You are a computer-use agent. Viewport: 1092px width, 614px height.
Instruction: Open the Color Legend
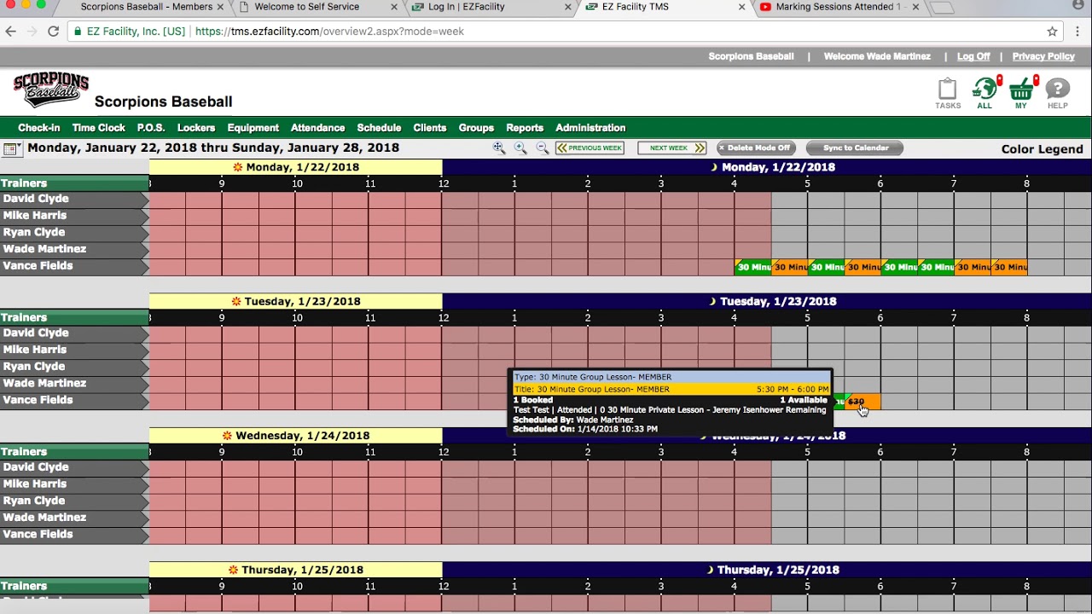pyautogui.click(x=1042, y=149)
